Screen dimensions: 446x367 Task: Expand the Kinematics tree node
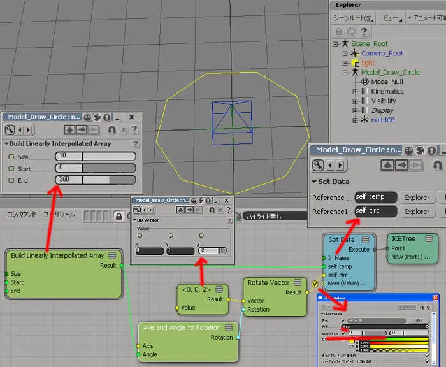355,92
